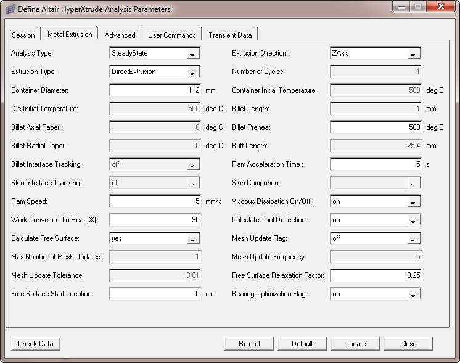This screenshot has width=460, height=363.
Task: Open the Mesh Update Flag dropdown
Action: pos(413,239)
